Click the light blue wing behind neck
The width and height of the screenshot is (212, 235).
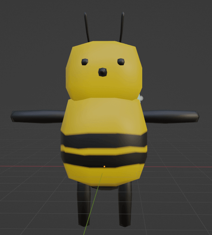tap(140, 98)
